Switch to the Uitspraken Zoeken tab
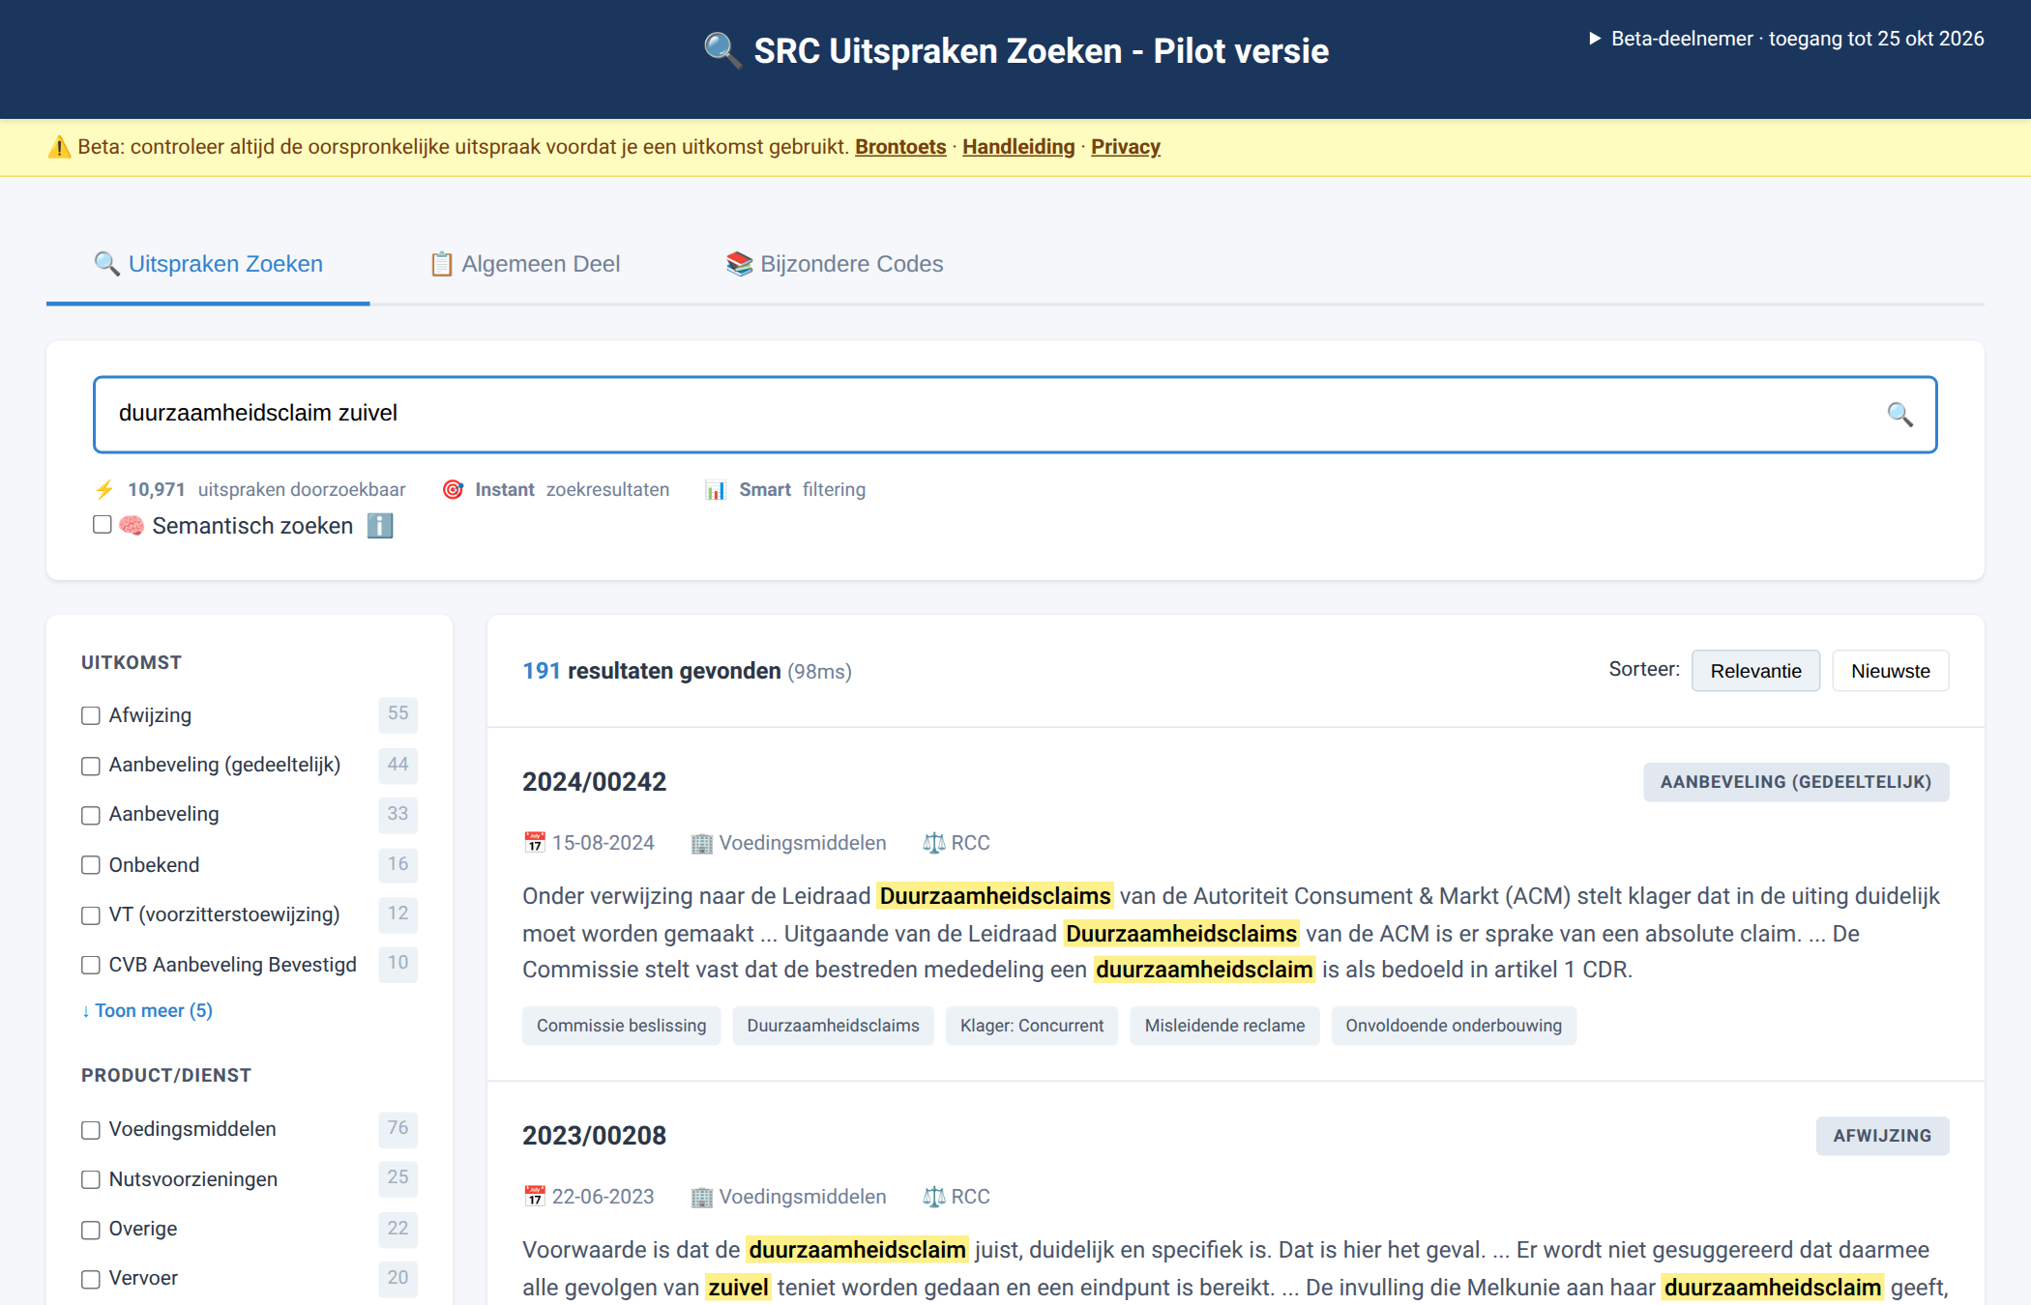Image resolution: width=2031 pixels, height=1305 pixels. click(x=208, y=264)
